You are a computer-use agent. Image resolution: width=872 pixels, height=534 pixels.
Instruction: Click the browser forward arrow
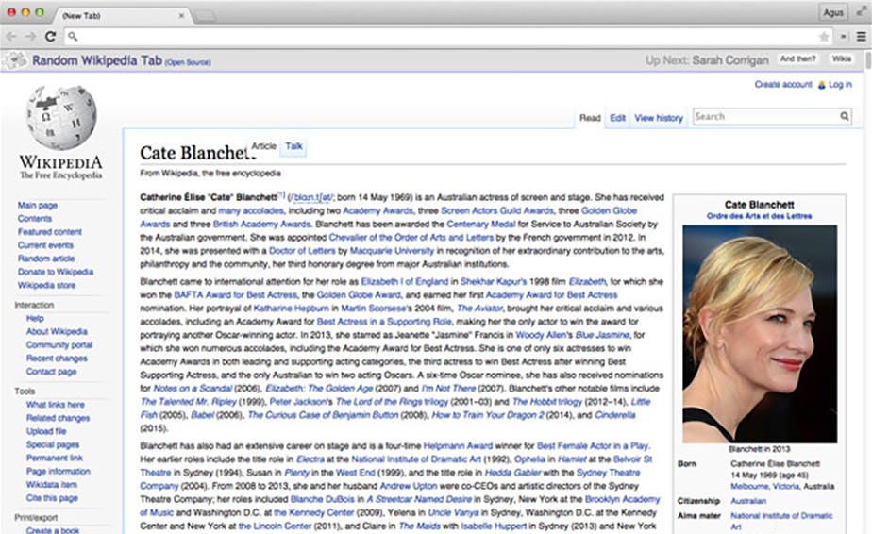coord(30,36)
